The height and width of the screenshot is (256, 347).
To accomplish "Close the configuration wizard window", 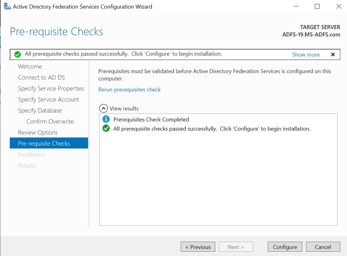I will tap(338, 6).
